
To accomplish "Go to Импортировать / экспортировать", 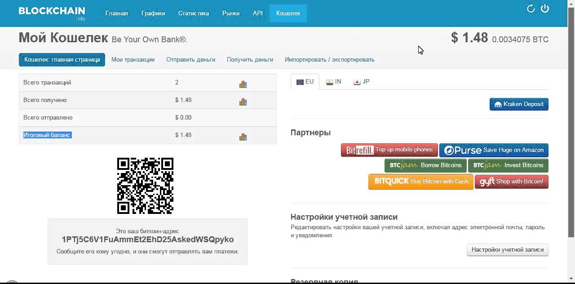I will pos(329,60).
